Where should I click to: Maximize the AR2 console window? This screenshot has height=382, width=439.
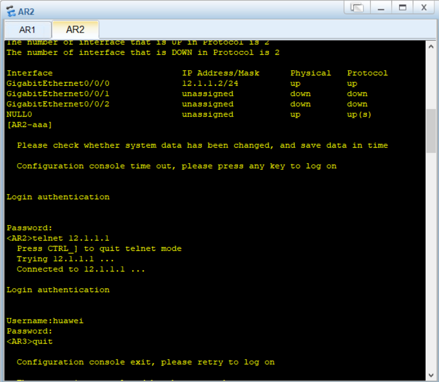tap(402, 8)
